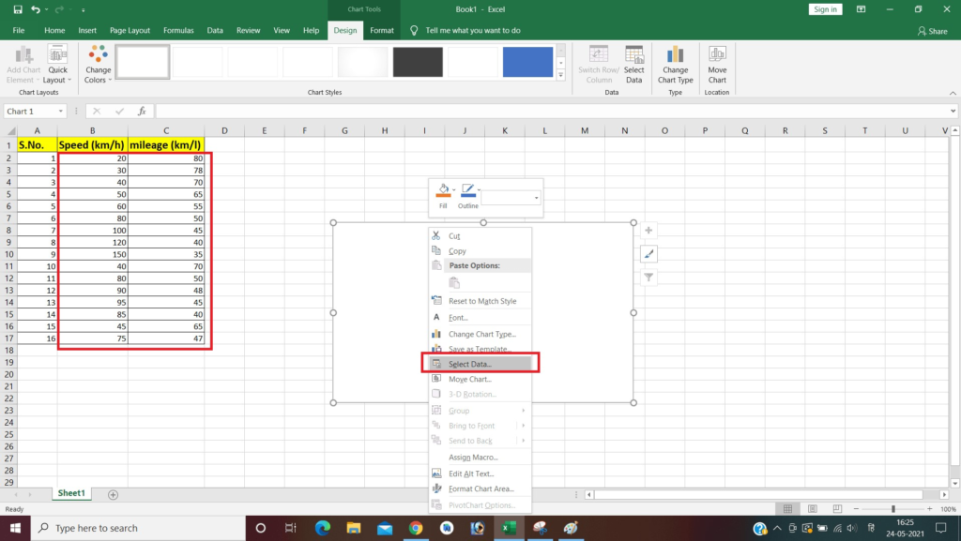This screenshot has height=541, width=961.
Task: Choose Copy from context menu
Action: point(480,251)
